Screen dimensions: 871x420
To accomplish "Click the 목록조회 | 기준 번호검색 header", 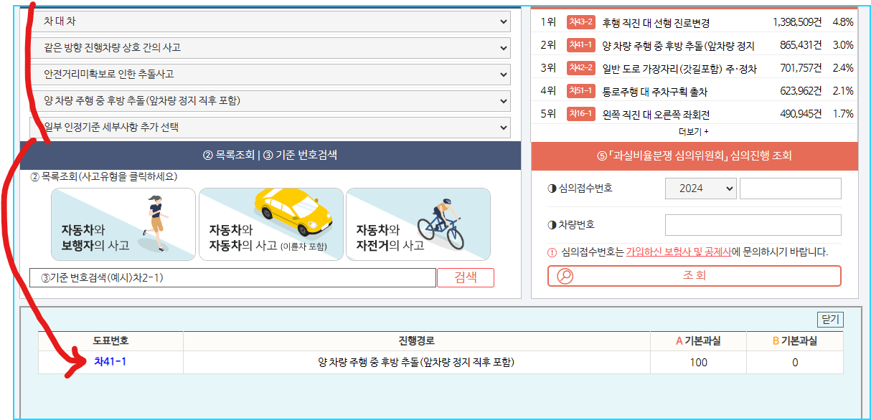I will coord(270,156).
